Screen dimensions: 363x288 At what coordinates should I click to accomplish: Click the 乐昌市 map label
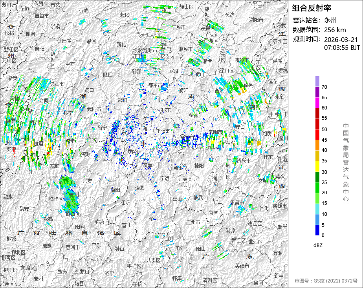tap(237, 202)
